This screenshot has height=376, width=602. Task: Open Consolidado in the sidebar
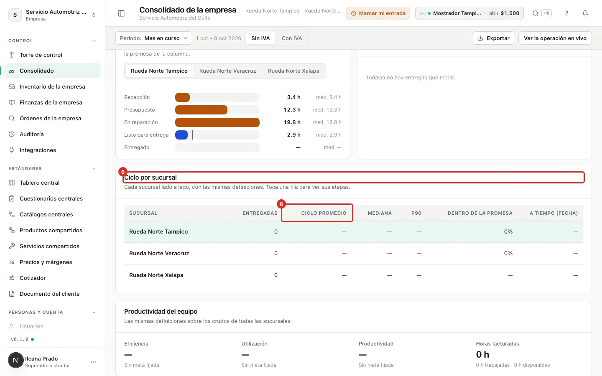[x=52, y=71]
